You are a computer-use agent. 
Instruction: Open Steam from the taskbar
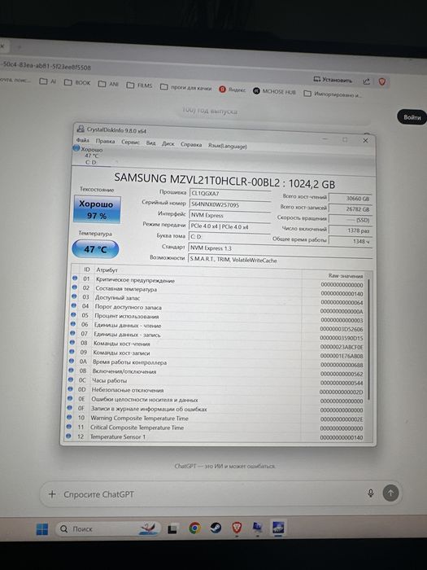click(x=216, y=528)
